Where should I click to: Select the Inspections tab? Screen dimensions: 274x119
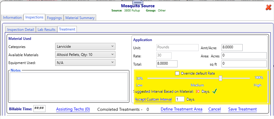pyautogui.click(x=34, y=17)
